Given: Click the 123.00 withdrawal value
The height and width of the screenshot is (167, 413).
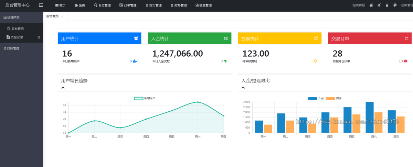Looking at the screenshot, I should [x=256, y=54].
